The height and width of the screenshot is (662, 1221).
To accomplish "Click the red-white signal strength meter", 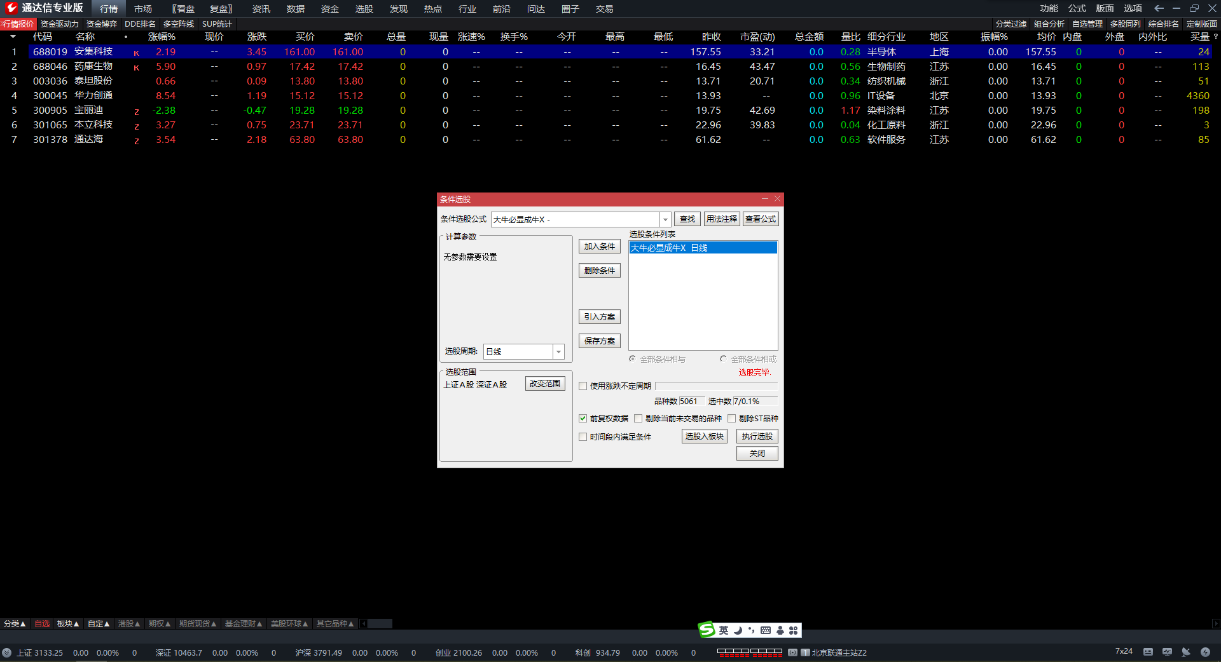I will click(749, 652).
